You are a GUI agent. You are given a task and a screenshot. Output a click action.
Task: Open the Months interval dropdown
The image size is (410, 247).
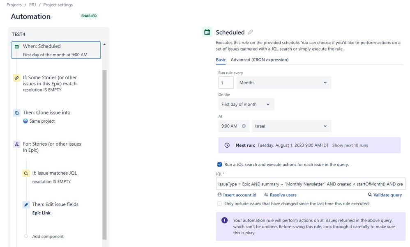coord(283,82)
